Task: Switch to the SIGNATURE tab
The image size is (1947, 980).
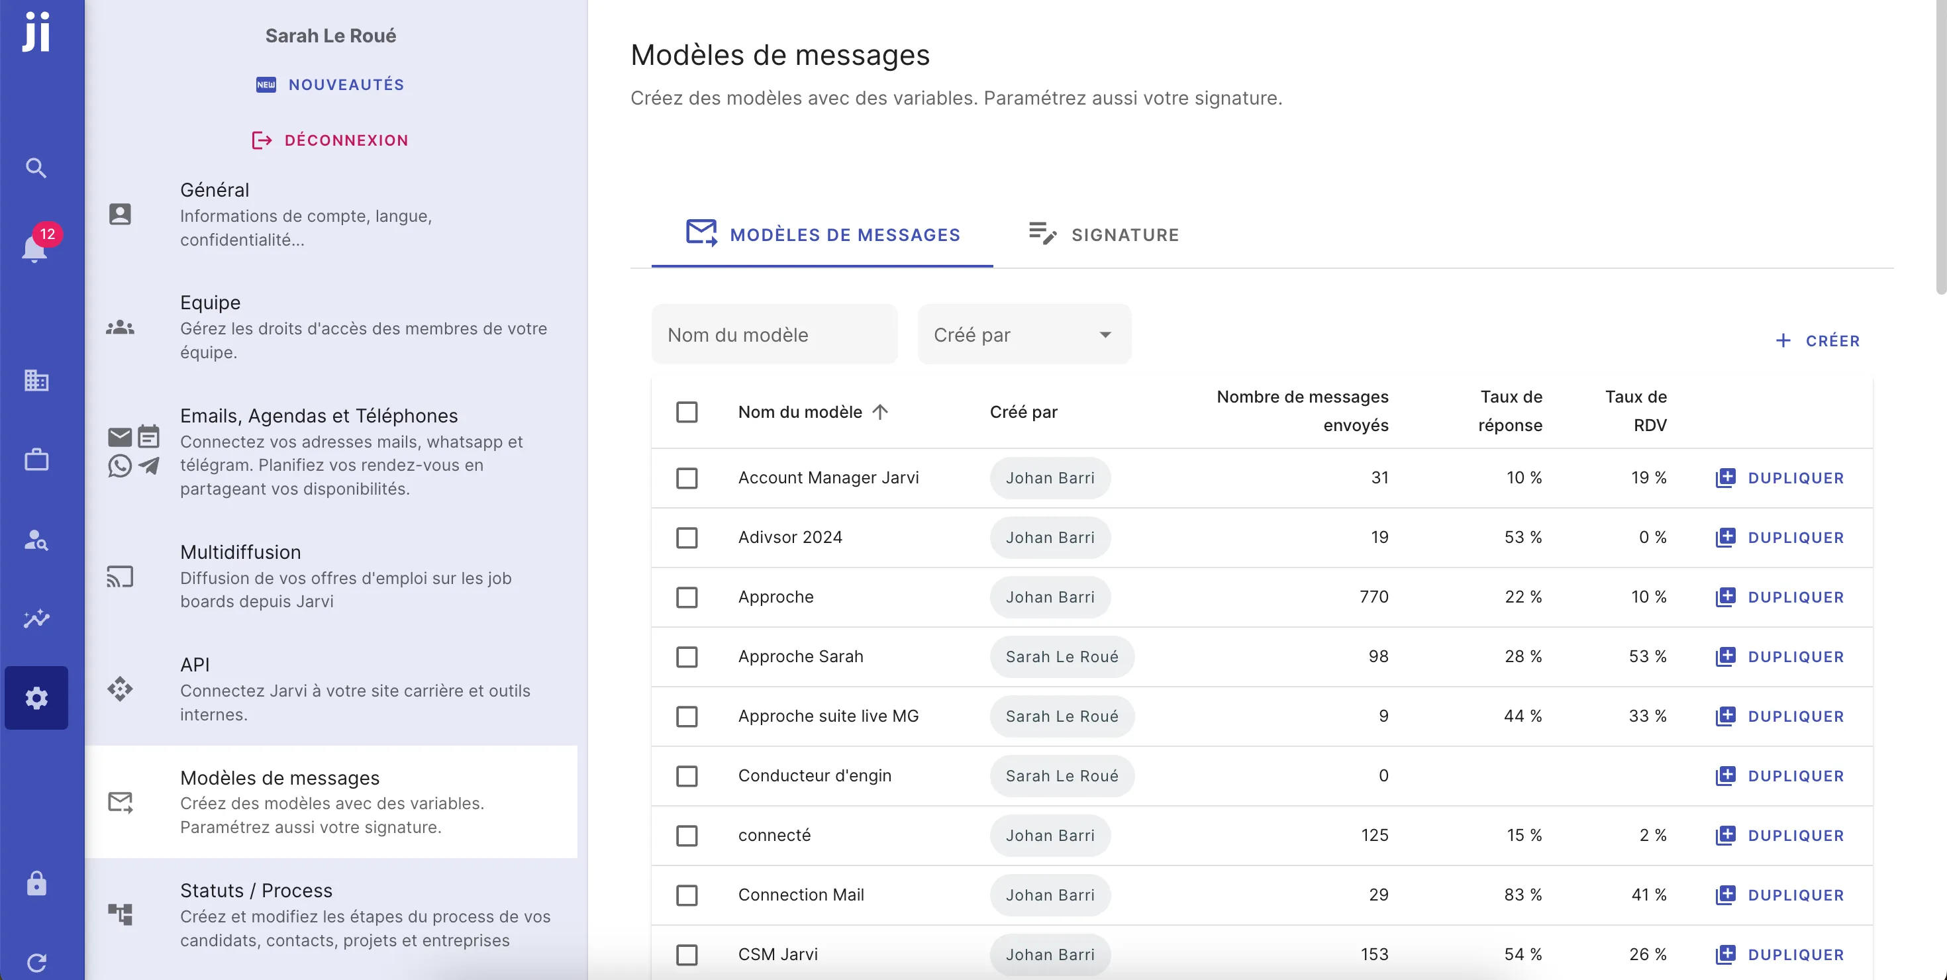Action: [x=1103, y=234]
